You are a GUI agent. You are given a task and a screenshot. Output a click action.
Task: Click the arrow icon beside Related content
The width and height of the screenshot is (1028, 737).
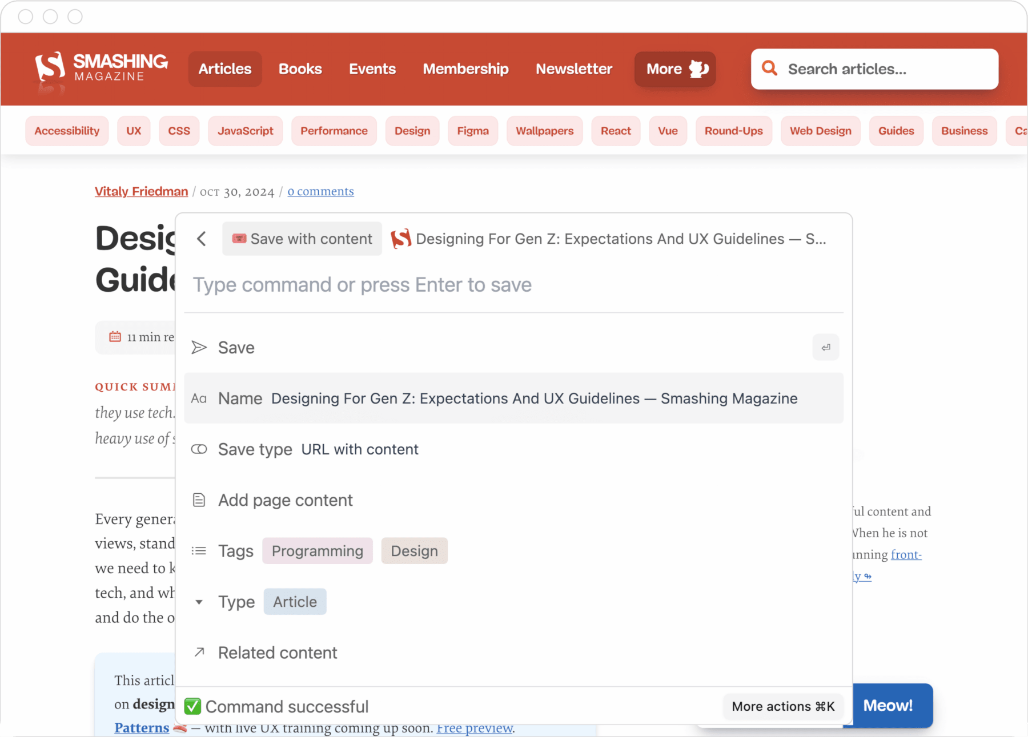pos(199,652)
